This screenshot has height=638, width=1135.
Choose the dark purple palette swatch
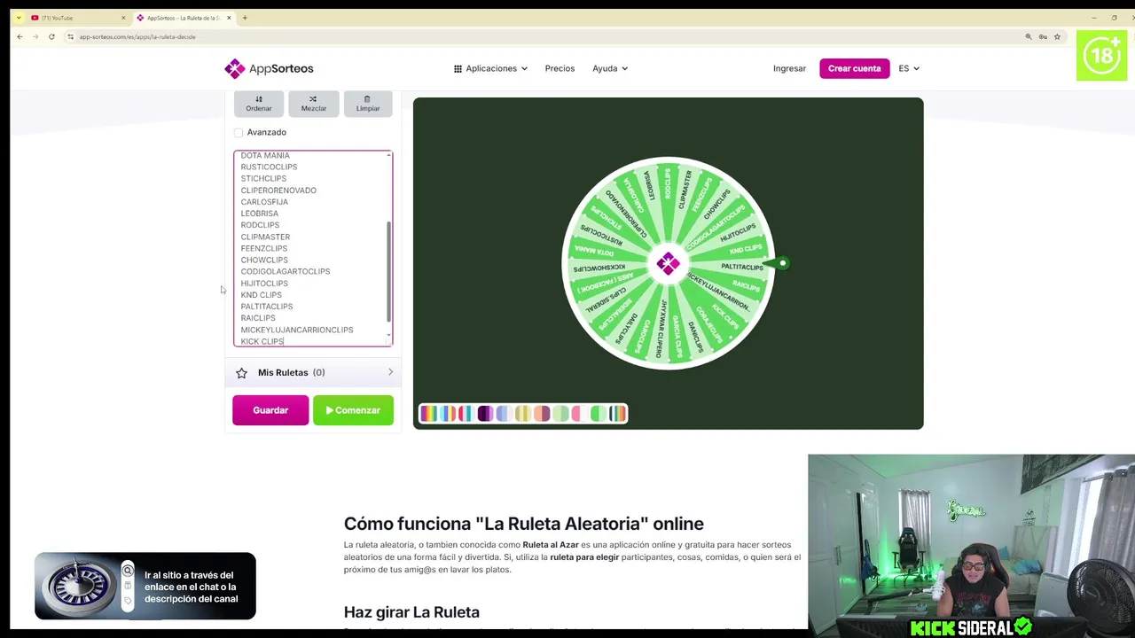click(x=485, y=413)
